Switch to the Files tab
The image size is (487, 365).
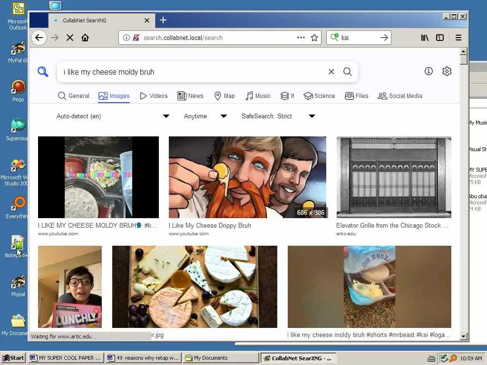tap(357, 96)
